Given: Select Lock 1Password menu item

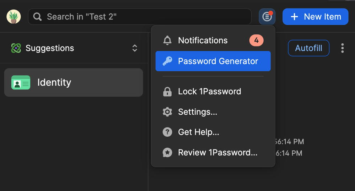Looking at the screenshot, I should (209, 92).
